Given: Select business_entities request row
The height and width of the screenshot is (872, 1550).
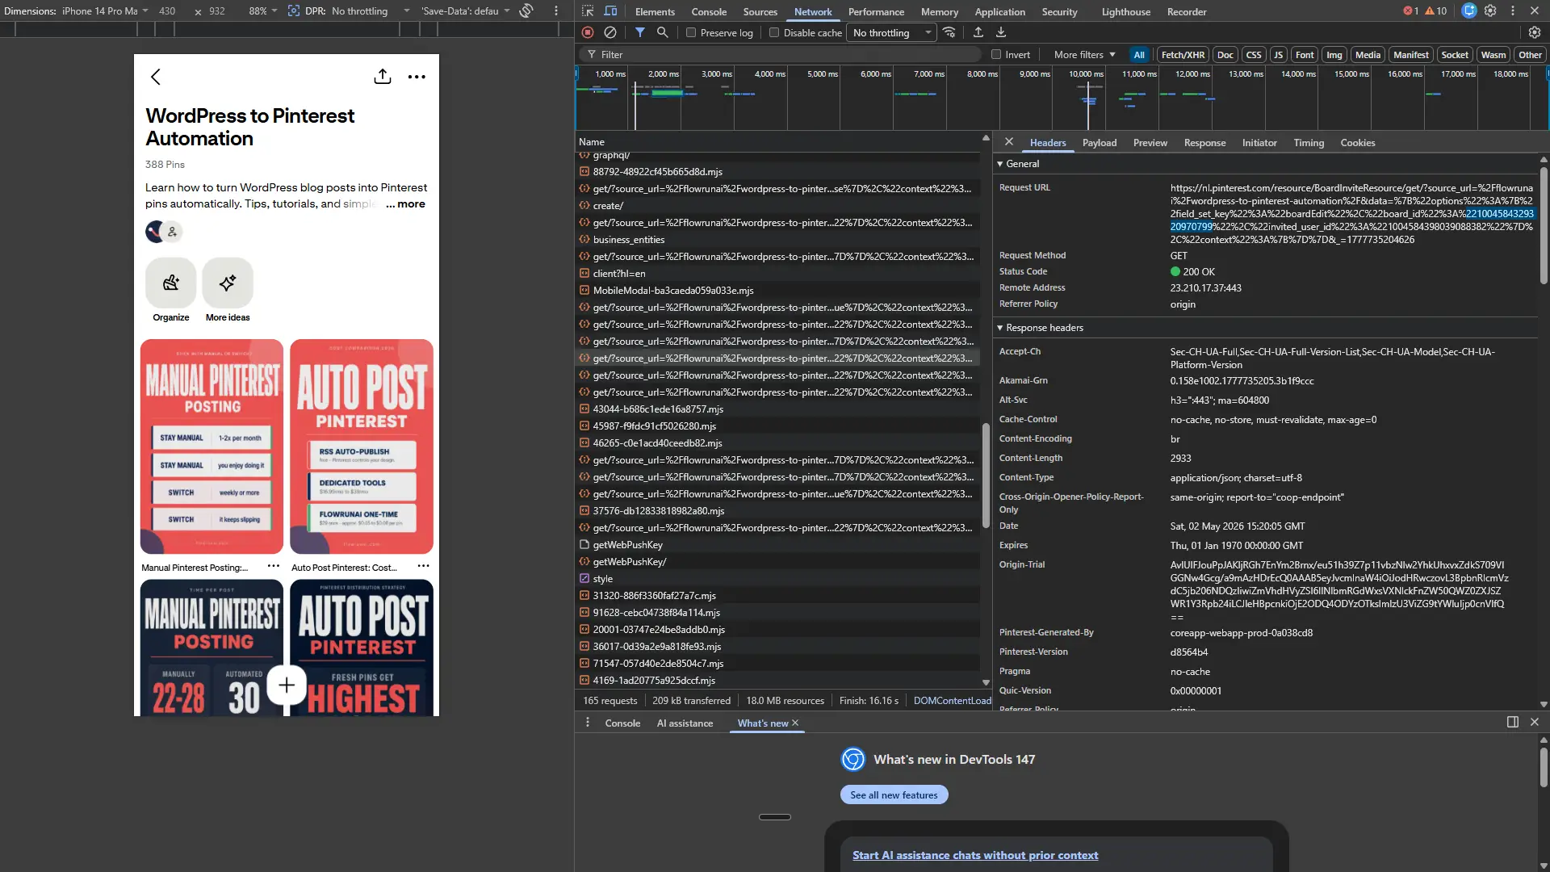Looking at the screenshot, I should click(x=777, y=240).
